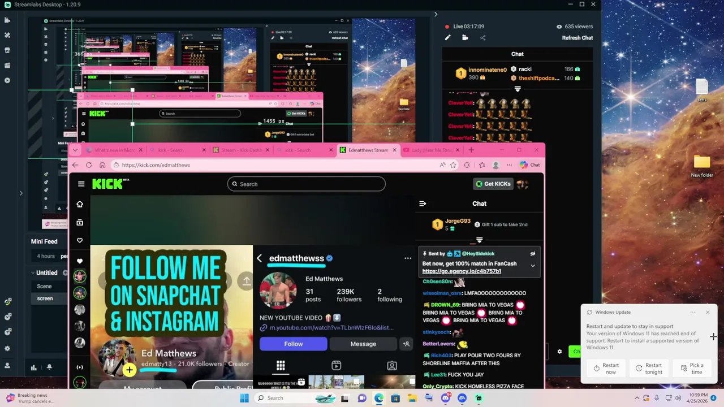Image resolution: width=724 pixels, height=407 pixels.
Task: Open Streamlabs notifications bell icon
Action: [49, 367]
